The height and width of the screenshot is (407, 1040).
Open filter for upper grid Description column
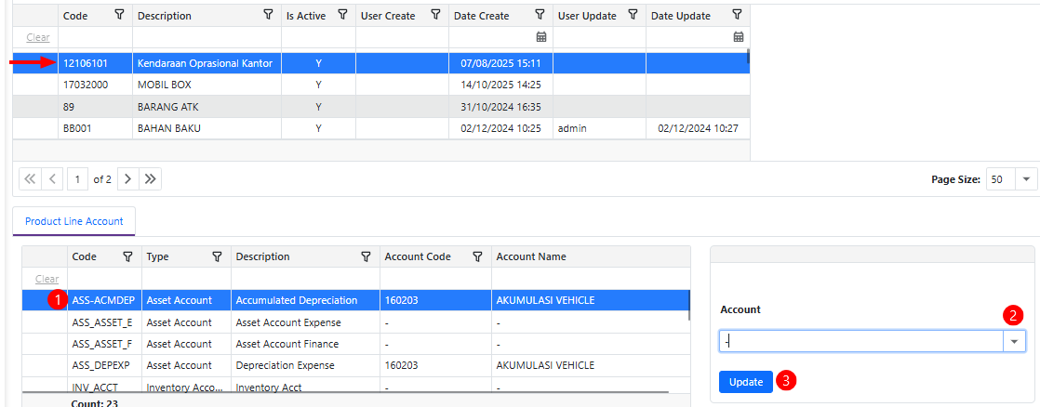coord(268,15)
